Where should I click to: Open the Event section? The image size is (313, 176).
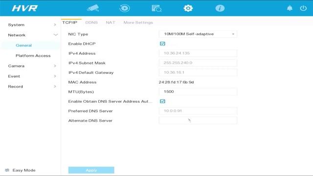14,76
